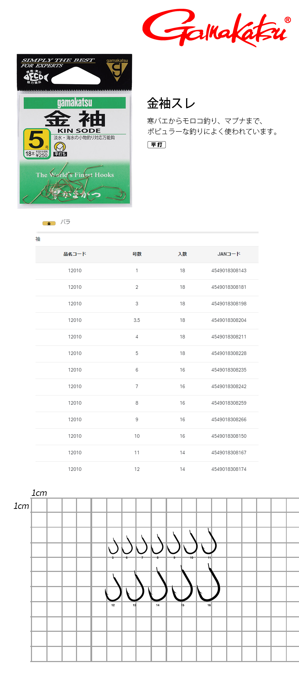Click the 品名コード column header
299x698 pixels.
[75, 254]
